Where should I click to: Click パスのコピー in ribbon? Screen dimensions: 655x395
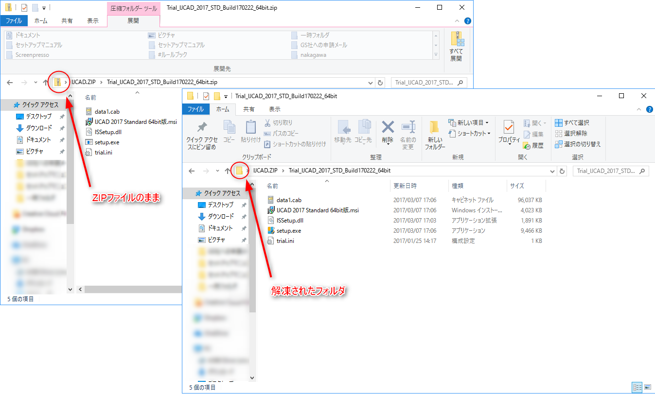coord(281,134)
